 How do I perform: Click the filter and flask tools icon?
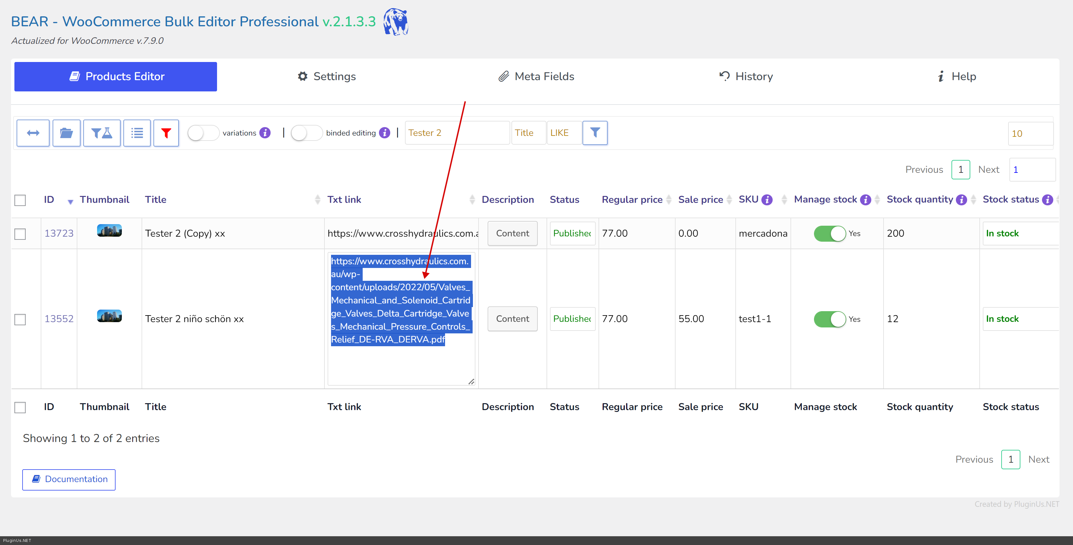click(x=102, y=133)
